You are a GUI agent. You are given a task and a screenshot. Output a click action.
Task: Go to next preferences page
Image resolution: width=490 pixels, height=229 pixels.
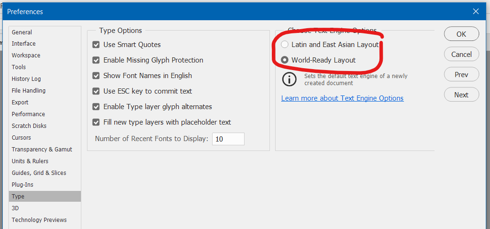tap(461, 95)
